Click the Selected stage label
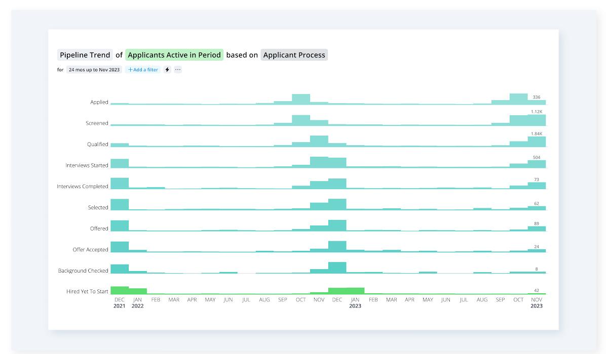This screenshot has width=608, height=354. click(x=98, y=208)
